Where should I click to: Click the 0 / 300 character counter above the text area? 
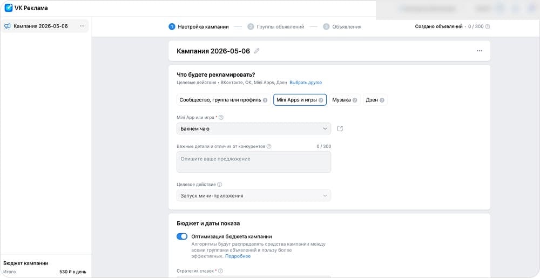(x=323, y=146)
